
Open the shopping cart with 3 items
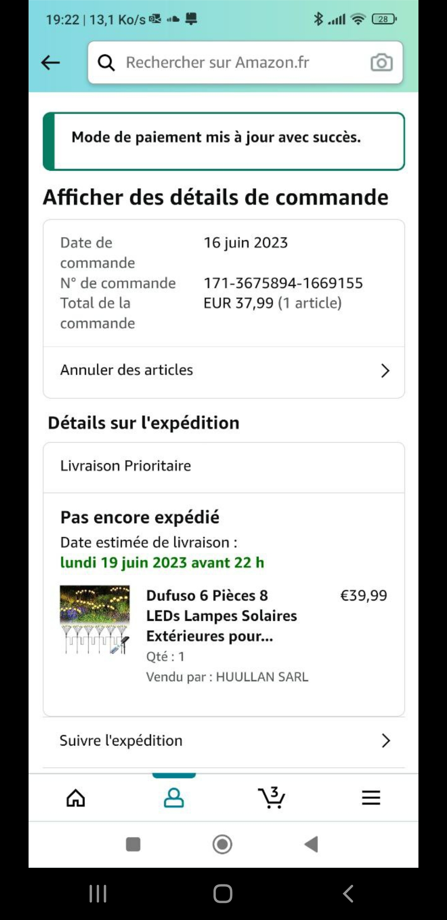272,797
